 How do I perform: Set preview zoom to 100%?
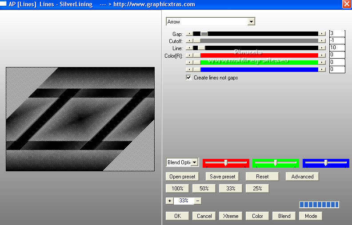177,189
